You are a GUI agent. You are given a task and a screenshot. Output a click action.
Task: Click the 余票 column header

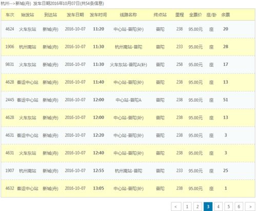pyautogui.click(x=226, y=15)
